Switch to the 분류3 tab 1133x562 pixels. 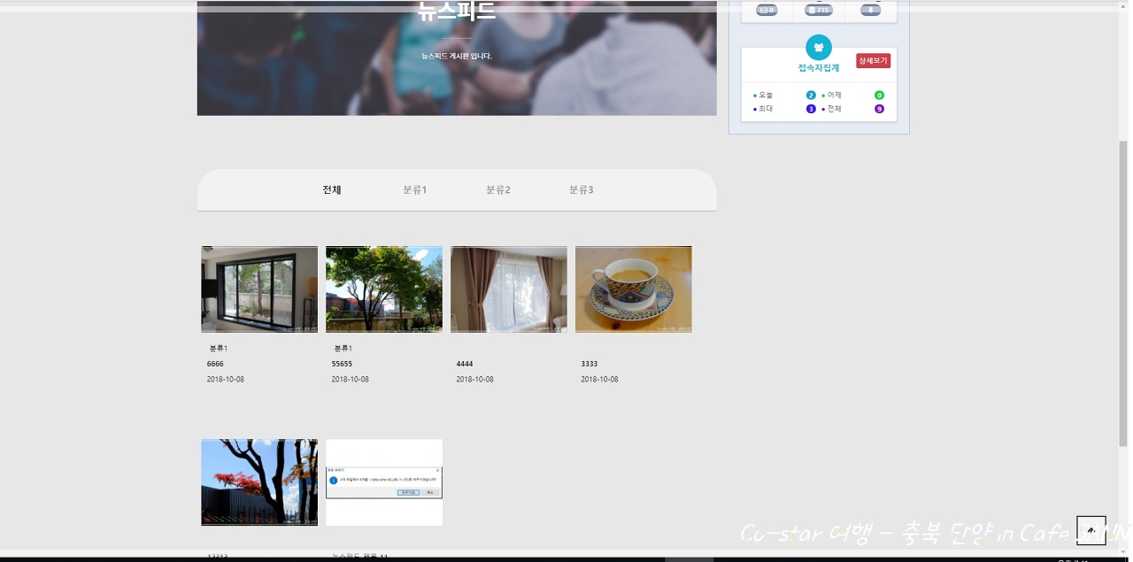point(581,190)
